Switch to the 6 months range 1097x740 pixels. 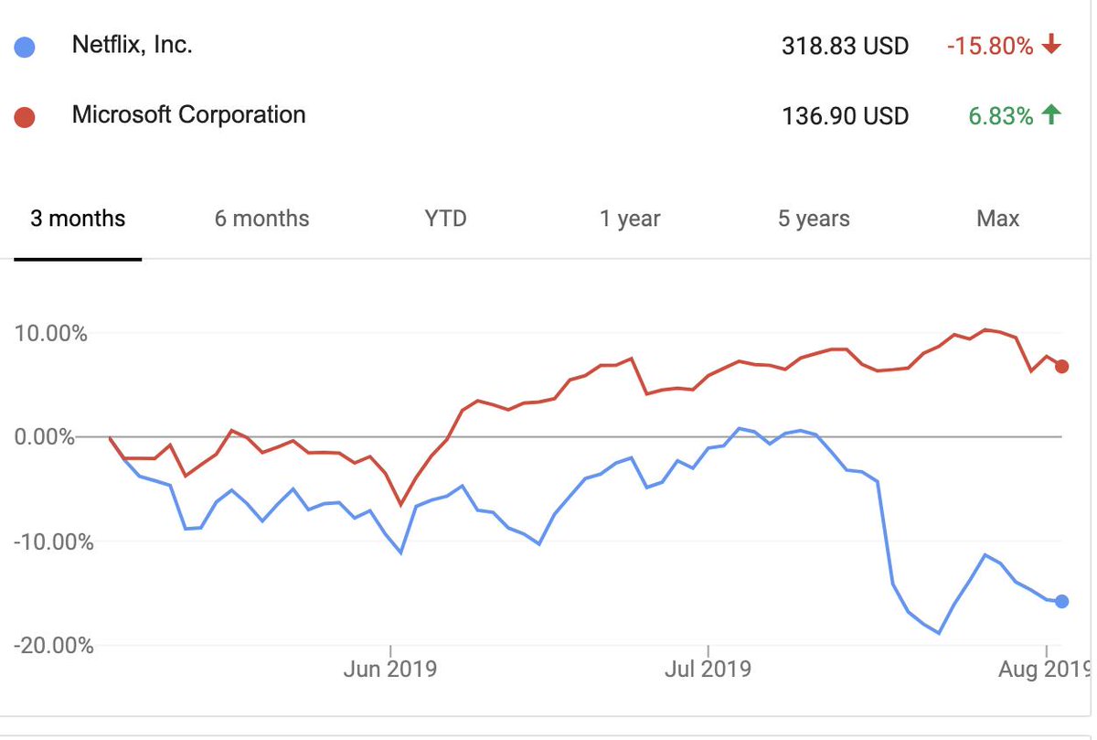262,220
